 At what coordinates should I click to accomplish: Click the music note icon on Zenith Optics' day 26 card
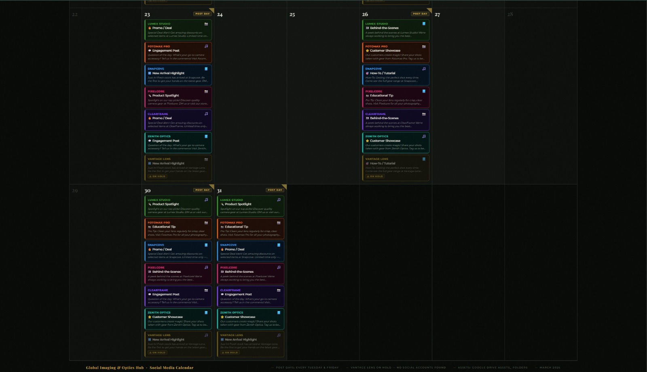[x=424, y=136]
